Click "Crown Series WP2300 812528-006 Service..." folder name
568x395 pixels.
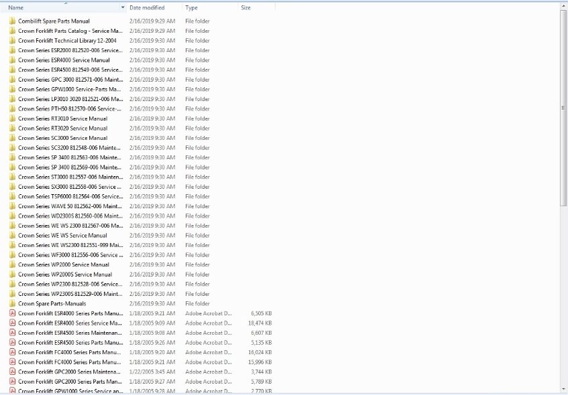70,285
